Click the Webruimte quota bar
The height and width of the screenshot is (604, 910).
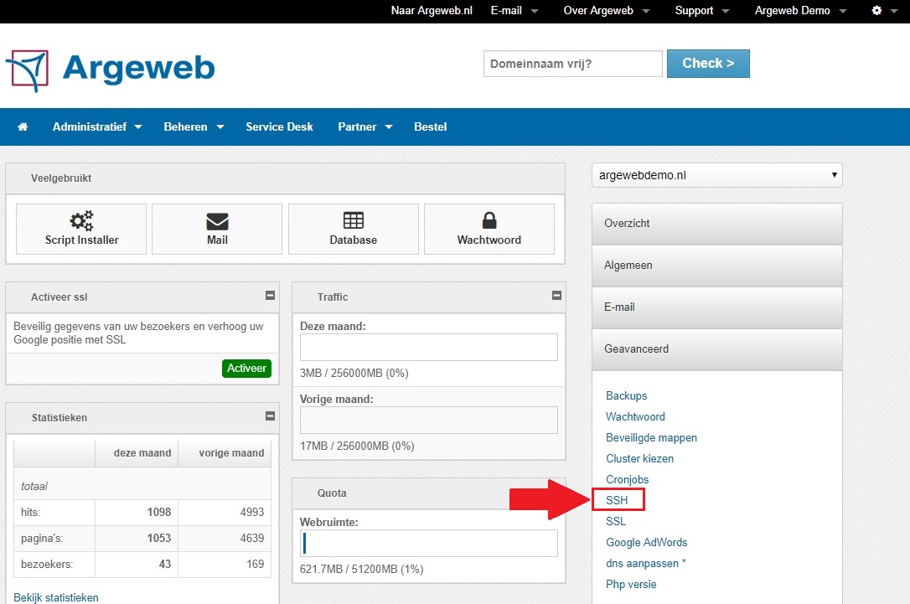(x=429, y=543)
